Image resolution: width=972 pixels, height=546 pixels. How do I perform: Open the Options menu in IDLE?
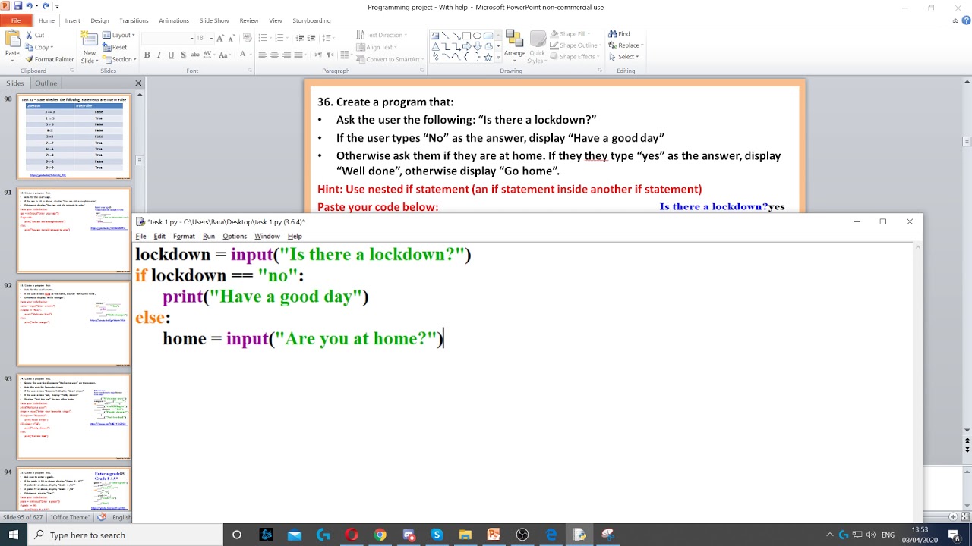coord(235,237)
